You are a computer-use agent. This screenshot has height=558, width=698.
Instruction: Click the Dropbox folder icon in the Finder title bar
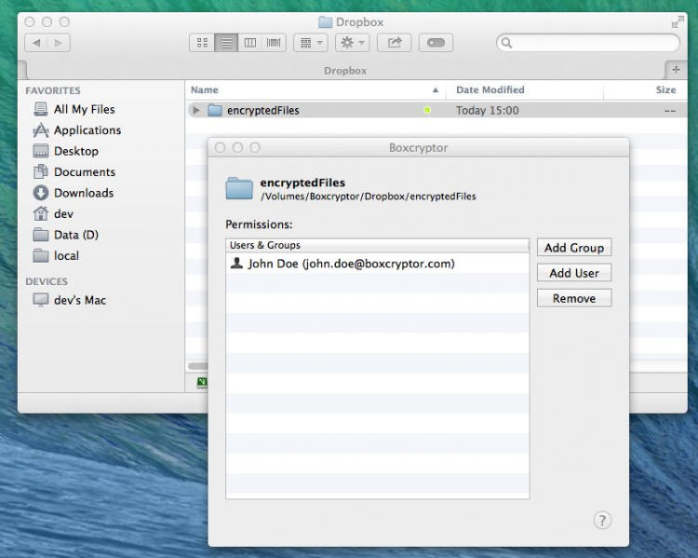click(325, 21)
